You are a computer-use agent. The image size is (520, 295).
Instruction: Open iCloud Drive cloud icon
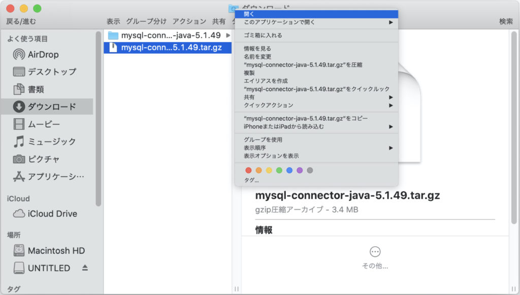19,213
